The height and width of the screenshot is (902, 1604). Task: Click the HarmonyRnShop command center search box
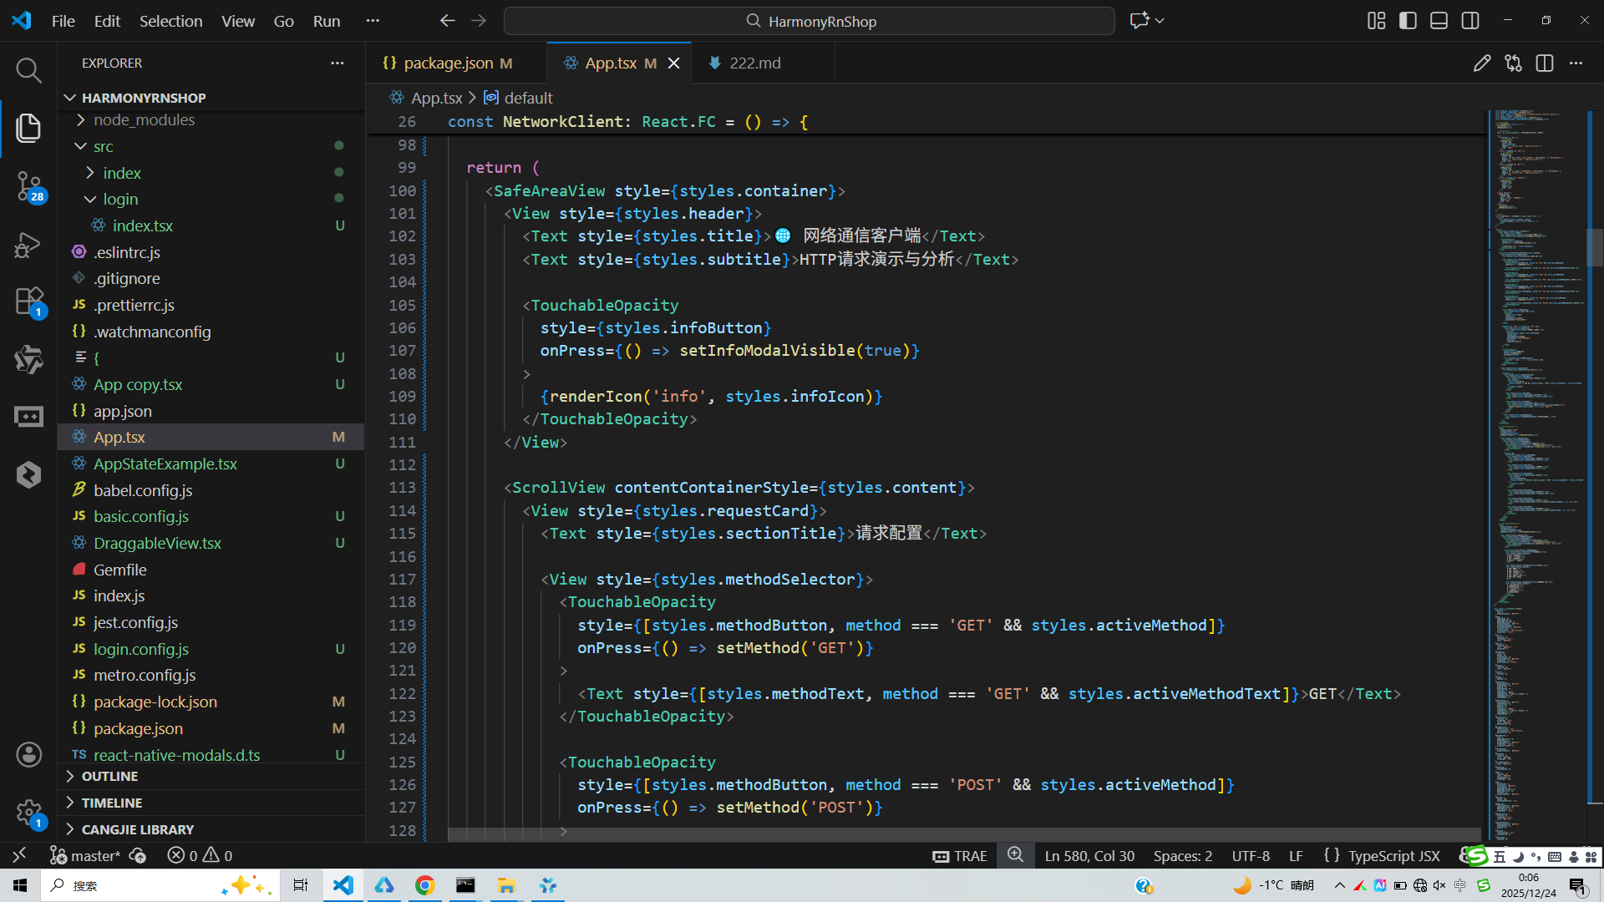tap(809, 21)
